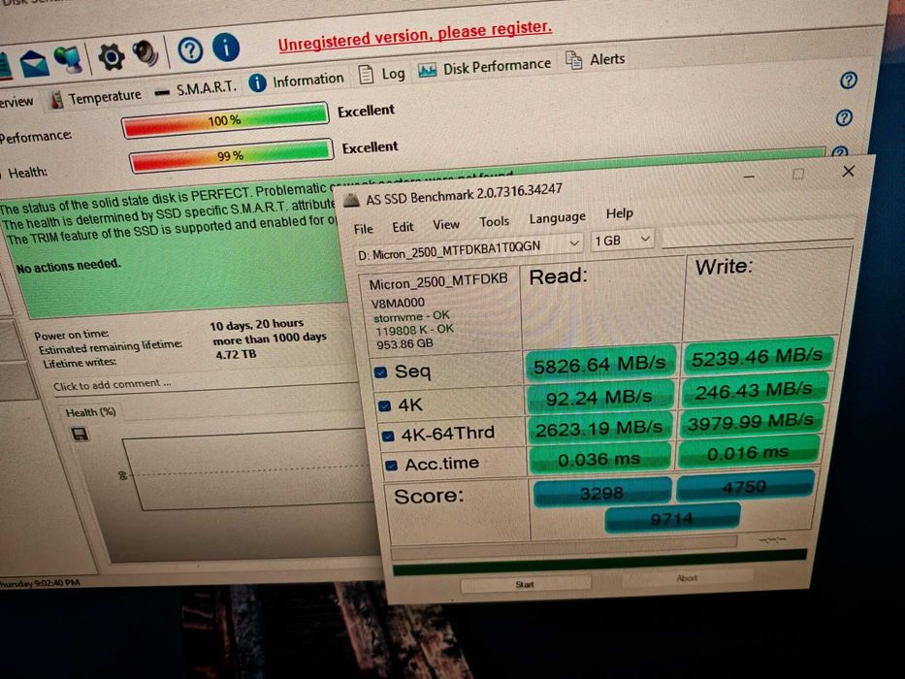Select the Log tab
905x679 pixels.
382,74
